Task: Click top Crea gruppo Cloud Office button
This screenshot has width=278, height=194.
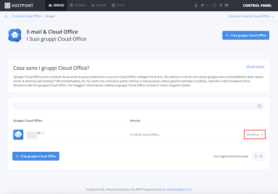Action: 246,35
